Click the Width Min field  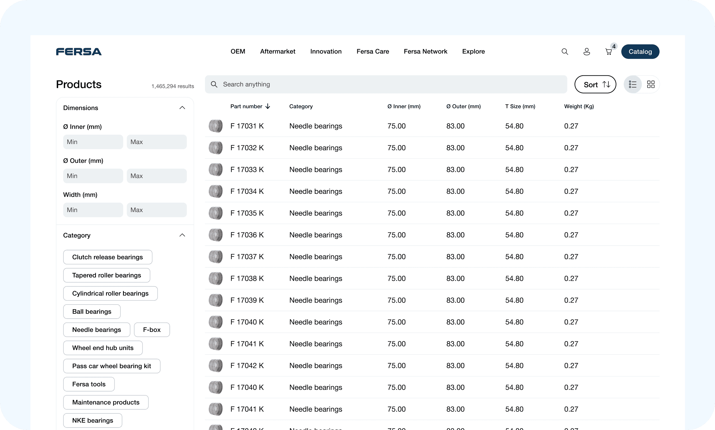93,210
